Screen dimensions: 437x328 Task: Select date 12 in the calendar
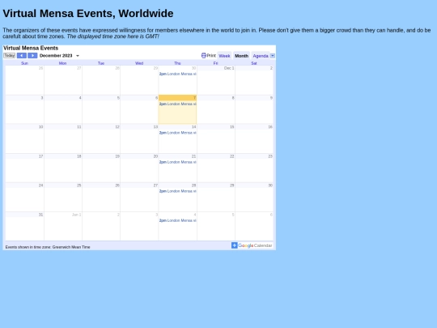[117, 127]
